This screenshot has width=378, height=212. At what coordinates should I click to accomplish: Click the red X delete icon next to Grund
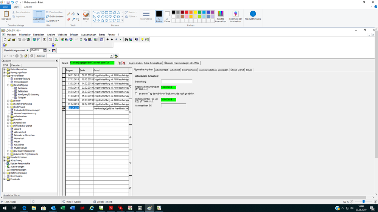[124, 63]
